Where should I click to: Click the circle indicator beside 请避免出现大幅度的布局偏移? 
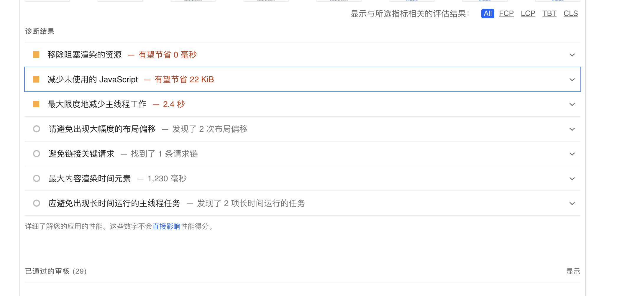37,129
